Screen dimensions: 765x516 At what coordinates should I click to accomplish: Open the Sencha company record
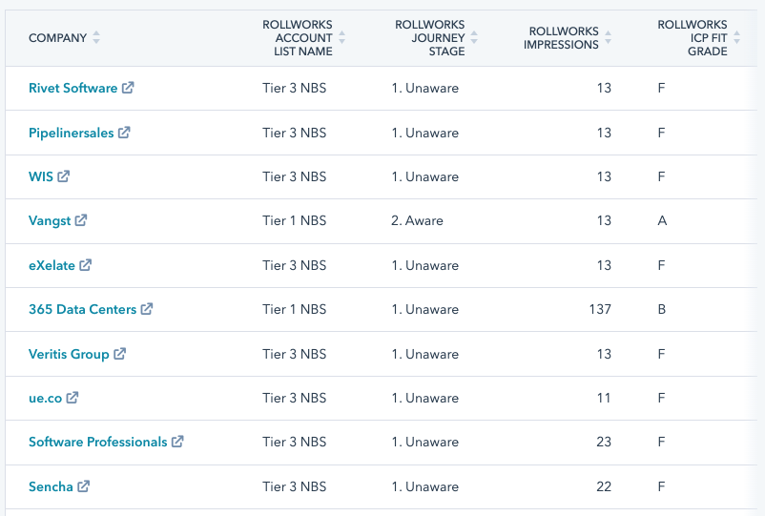(51, 486)
